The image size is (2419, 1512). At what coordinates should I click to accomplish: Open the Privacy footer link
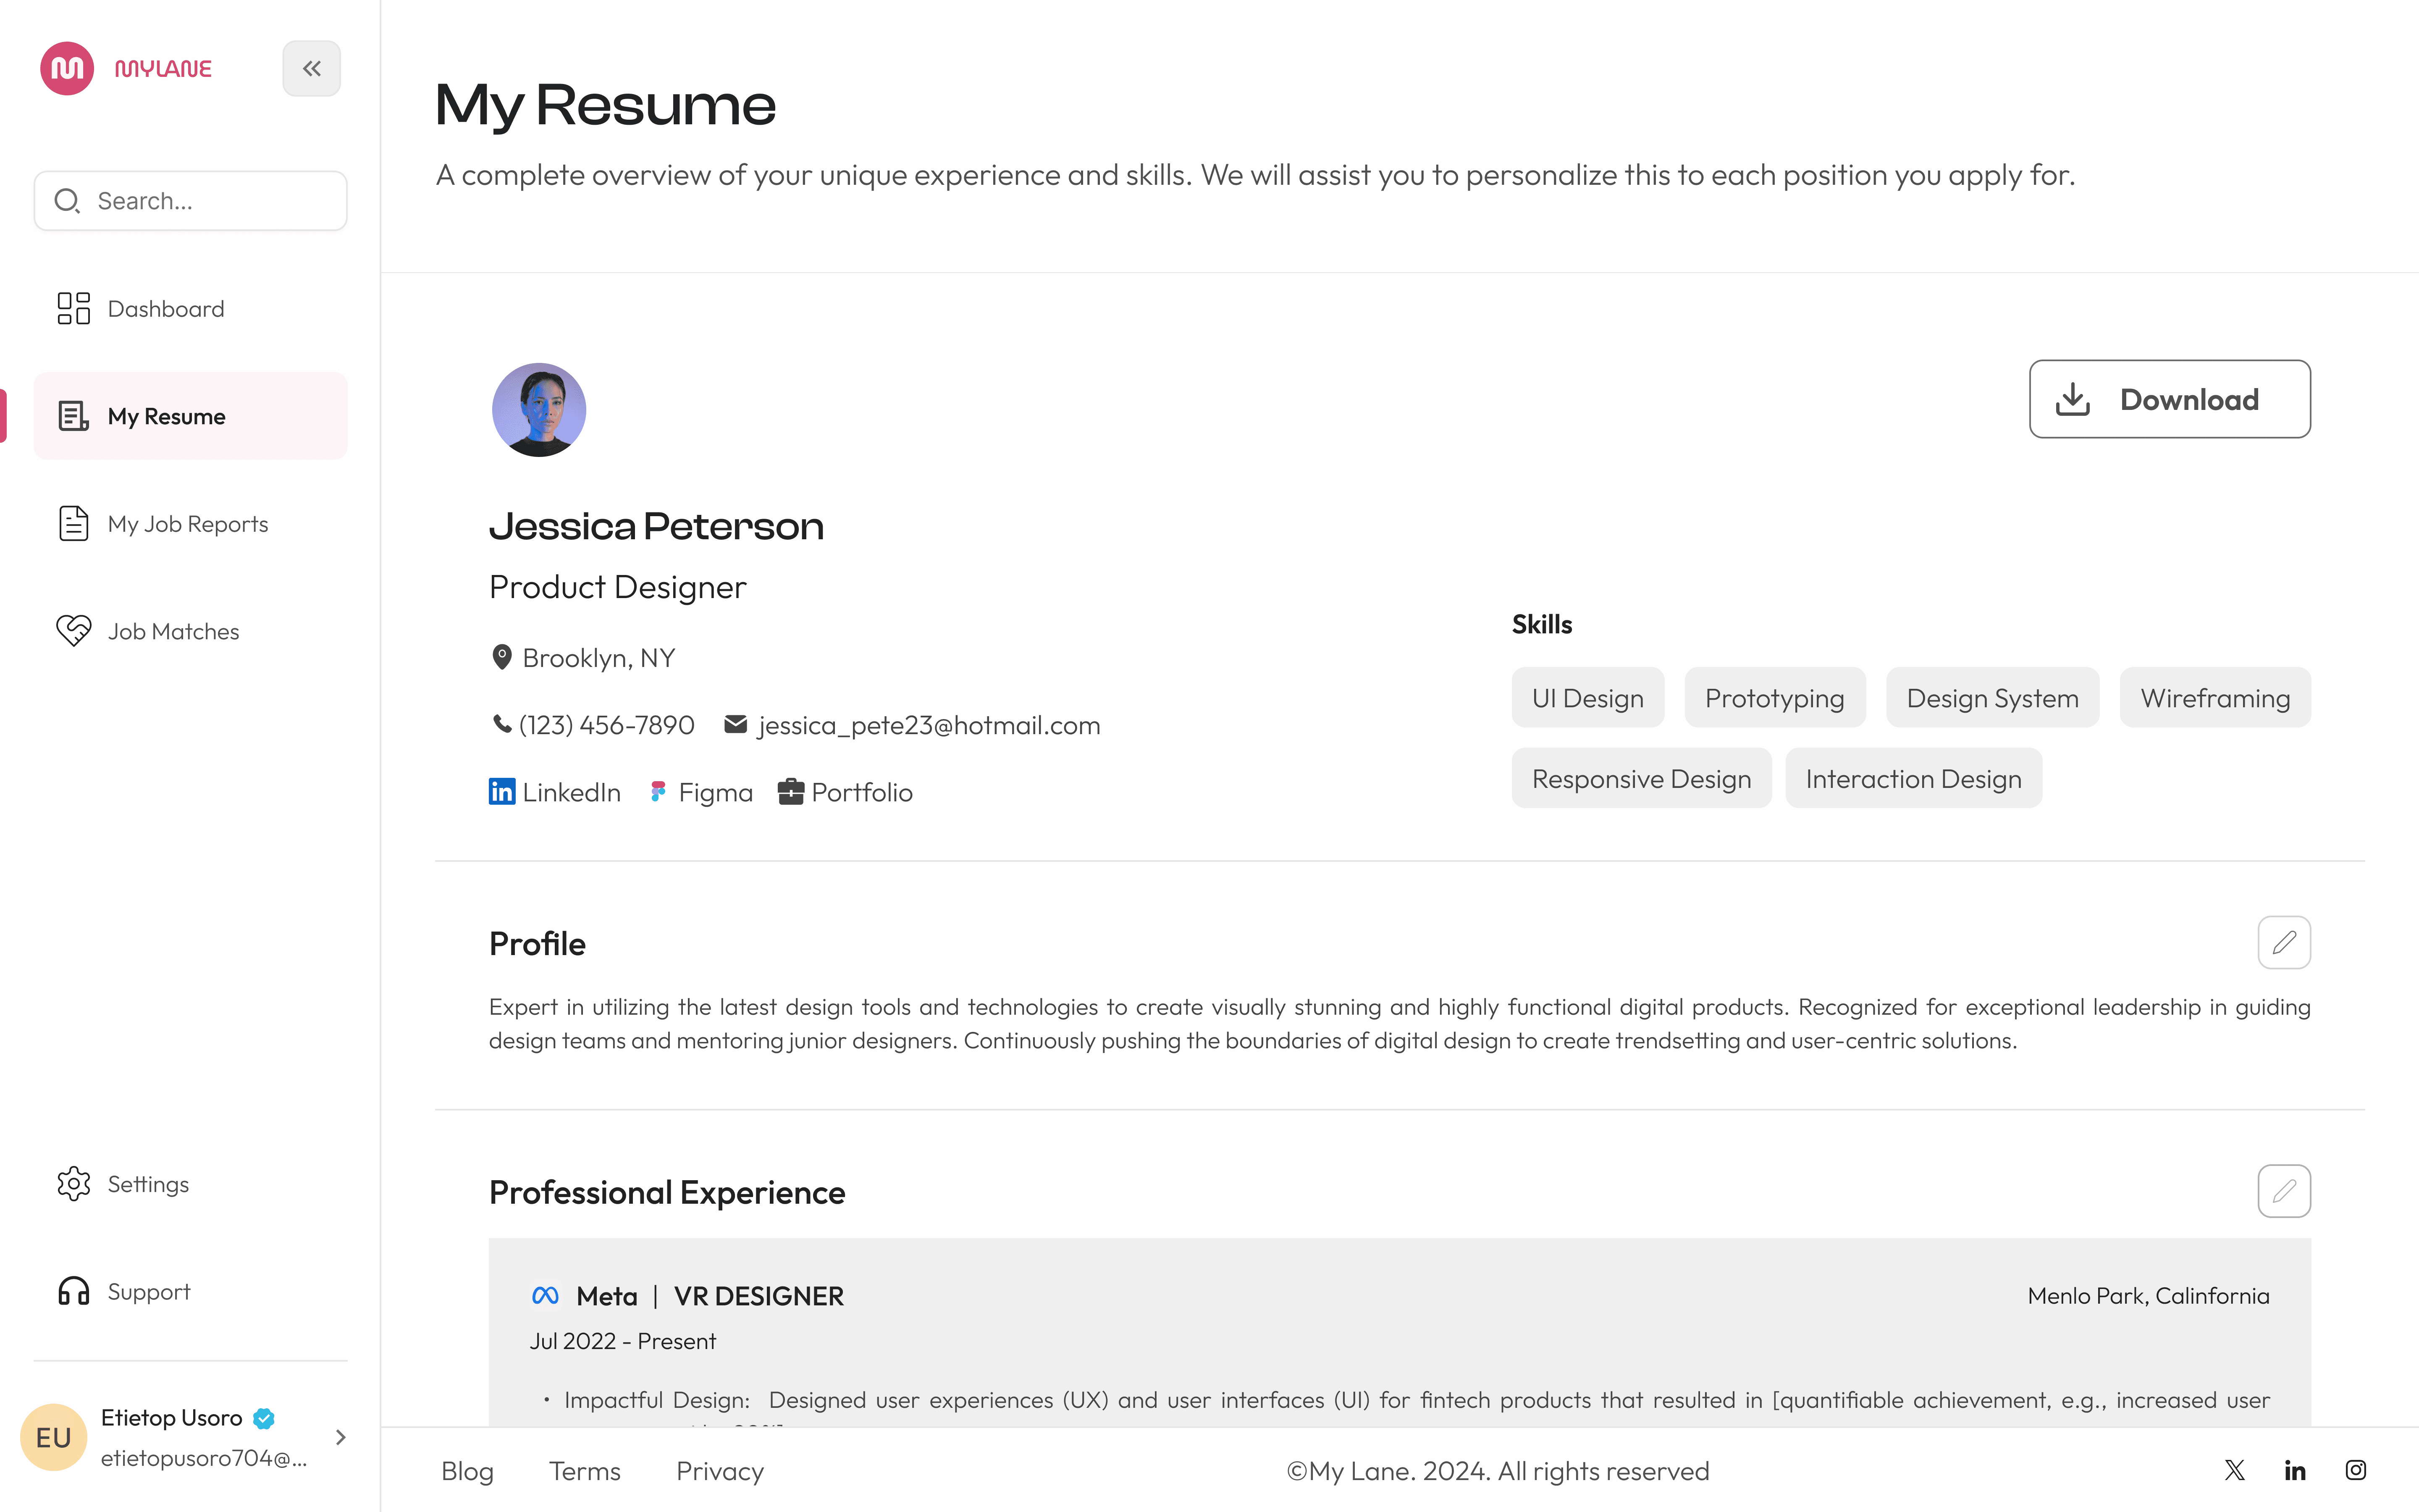point(720,1471)
